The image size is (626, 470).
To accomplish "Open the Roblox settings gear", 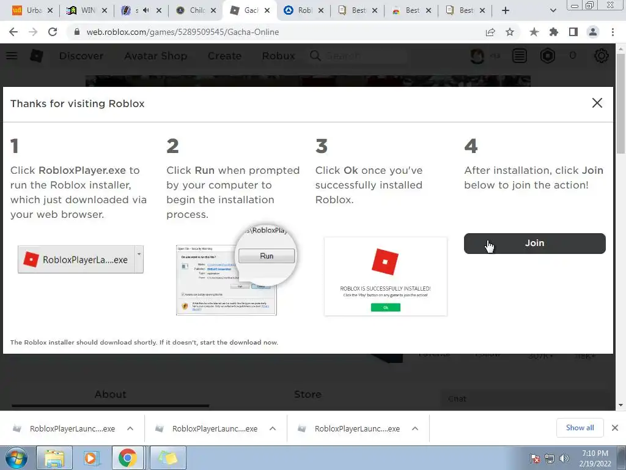I will click(602, 56).
